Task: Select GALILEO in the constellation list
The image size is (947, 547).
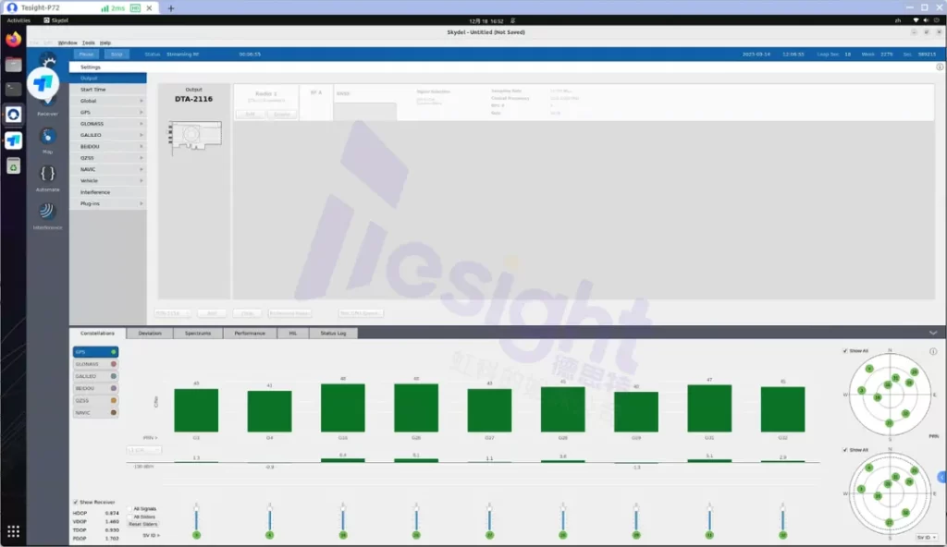Action: pos(95,376)
